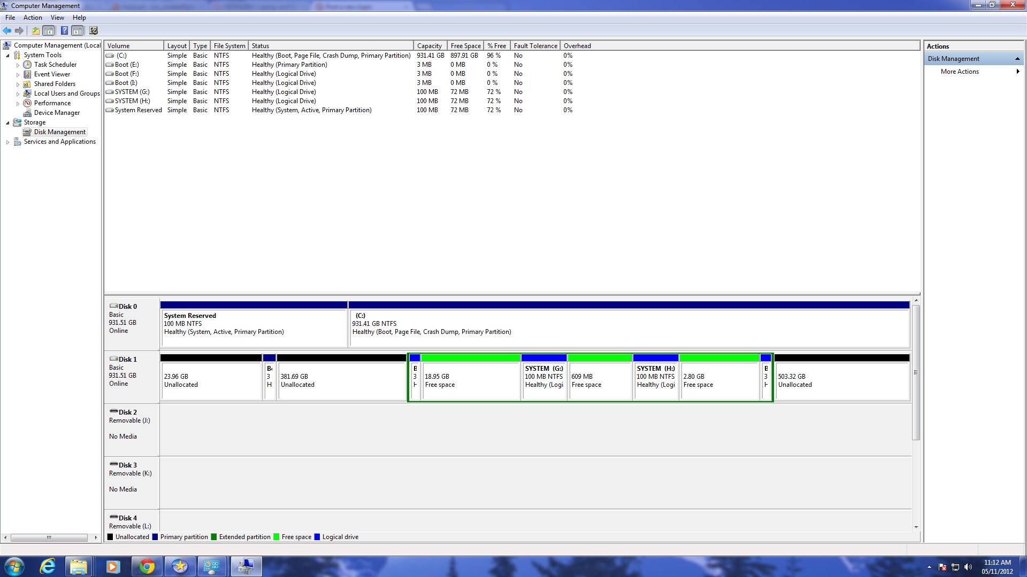Toggle the Show/Hide Action Pane icon
The image size is (1027, 577).
pos(78,30)
